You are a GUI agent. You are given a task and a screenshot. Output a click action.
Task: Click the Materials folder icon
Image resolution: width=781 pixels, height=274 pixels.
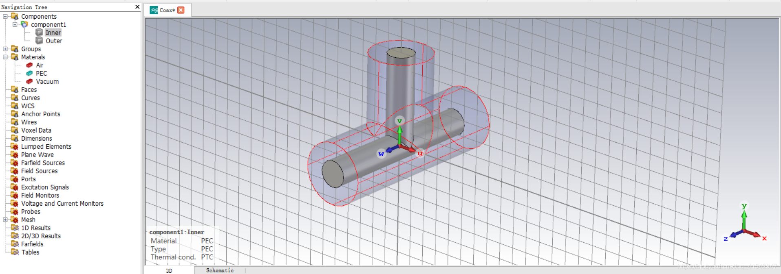click(x=15, y=57)
